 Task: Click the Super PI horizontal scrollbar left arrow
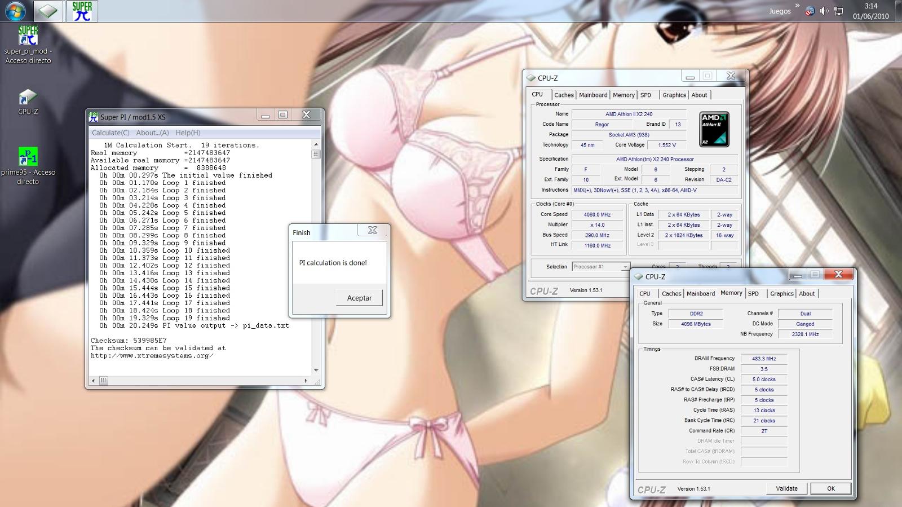click(x=94, y=381)
